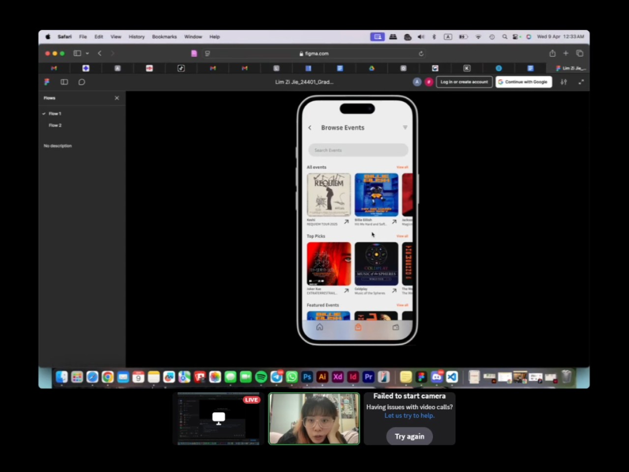
Task: Enter fullscreen with the expand arrows icon
Action: (581, 82)
